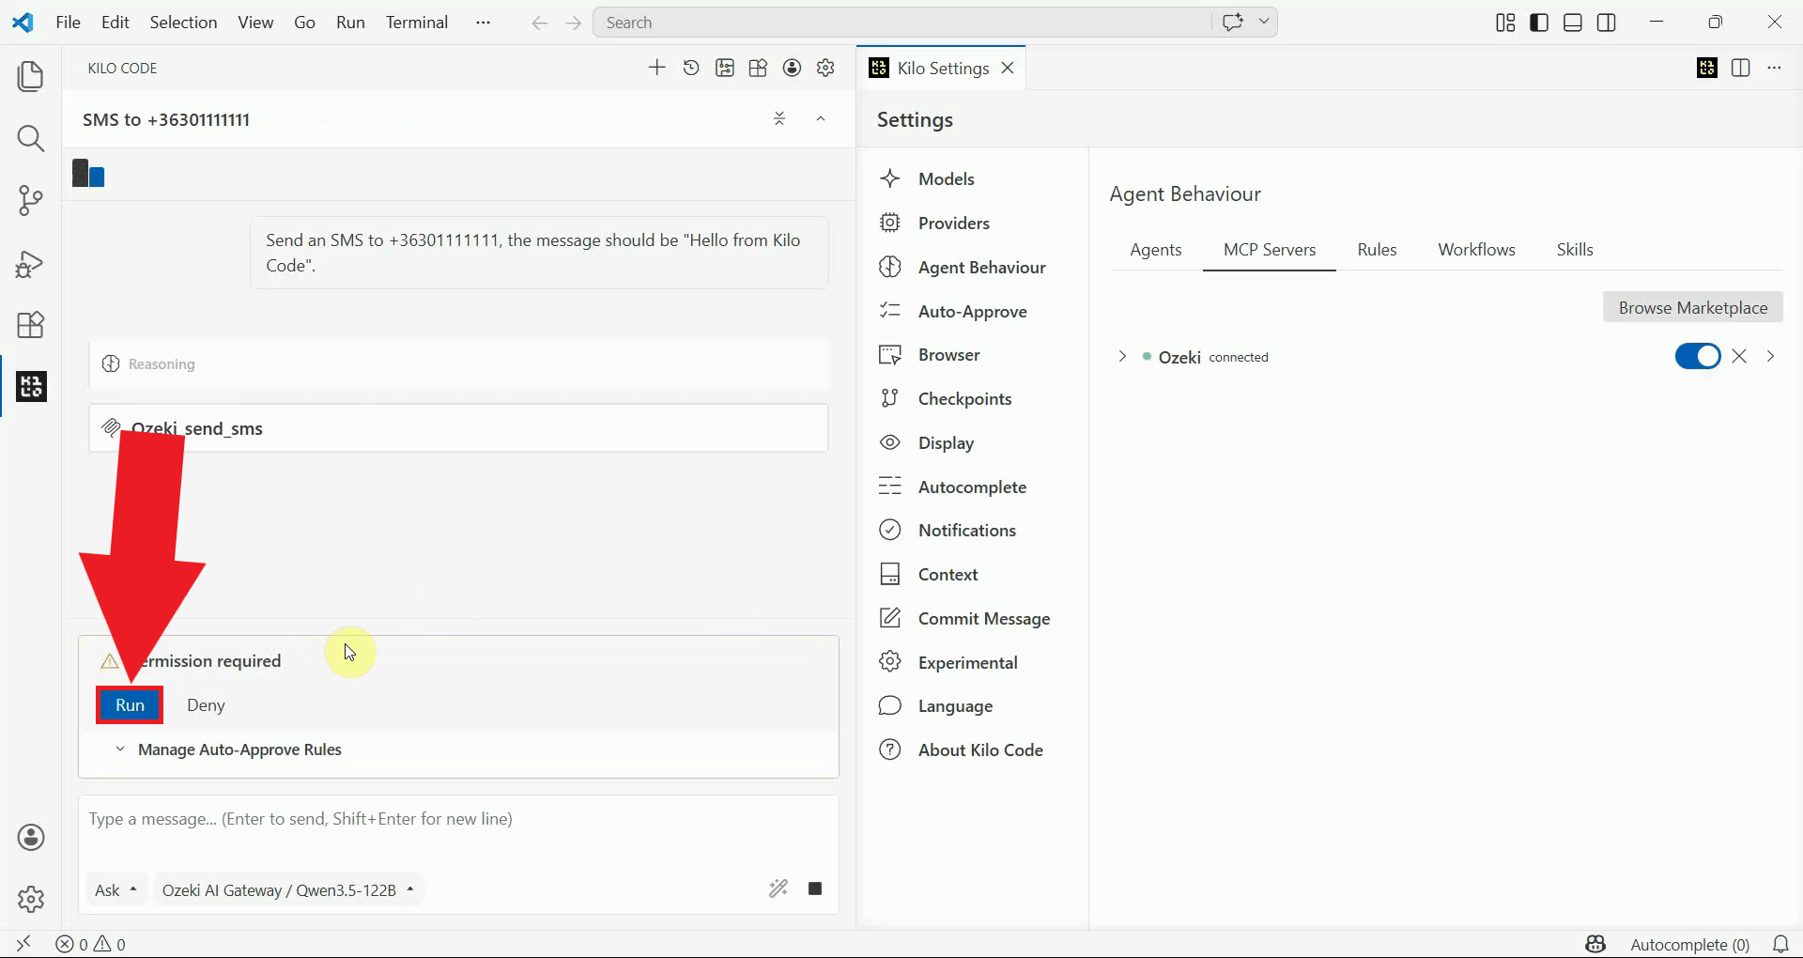The height and width of the screenshot is (958, 1803).
Task: Run the Ozeki send SMS tool
Action: click(130, 705)
